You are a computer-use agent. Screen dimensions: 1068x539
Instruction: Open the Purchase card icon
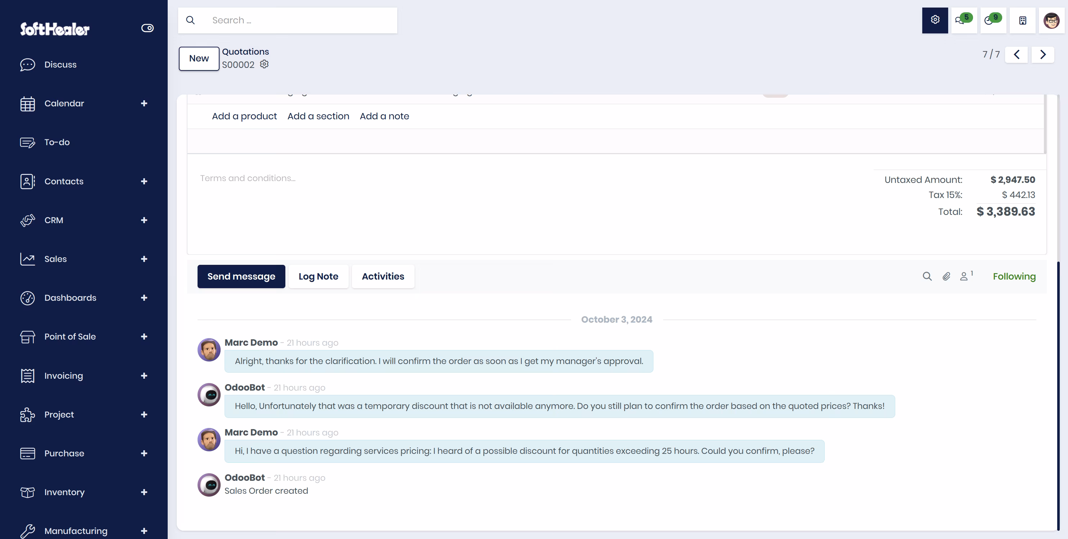tap(27, 454)
